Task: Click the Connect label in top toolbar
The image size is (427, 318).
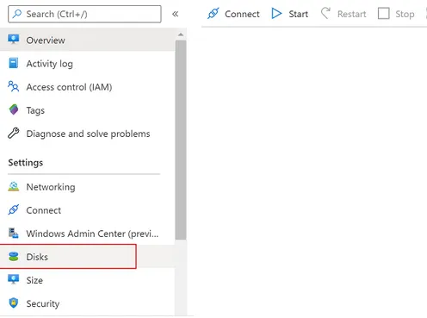Action: [242, 14]
